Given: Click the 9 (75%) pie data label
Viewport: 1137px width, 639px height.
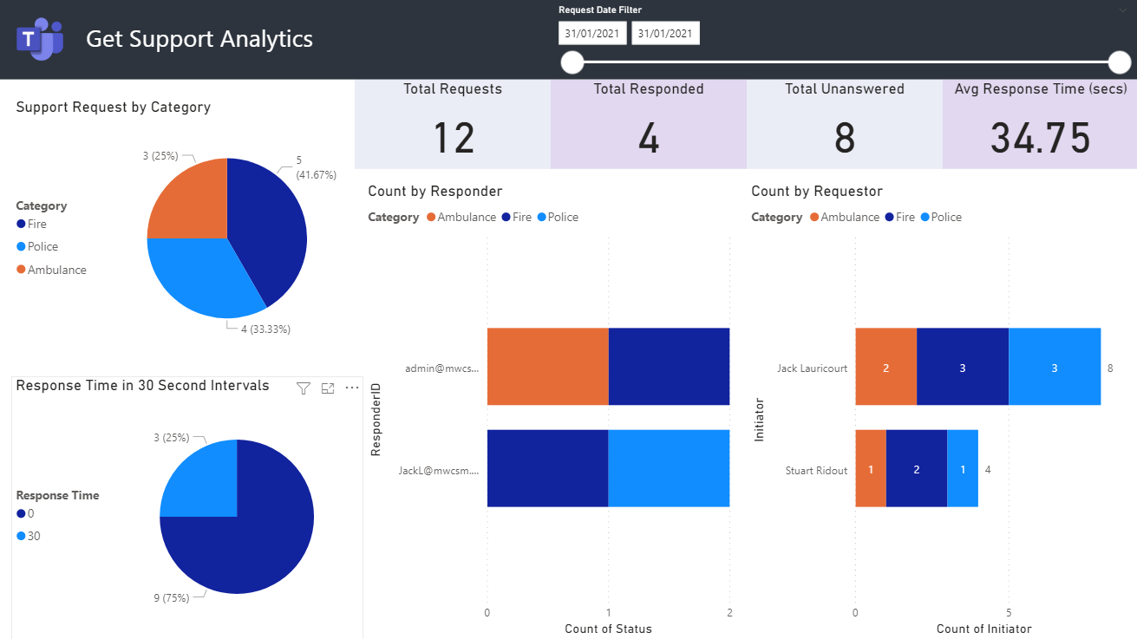Looking at the screenshot, I should coord(172,597).
